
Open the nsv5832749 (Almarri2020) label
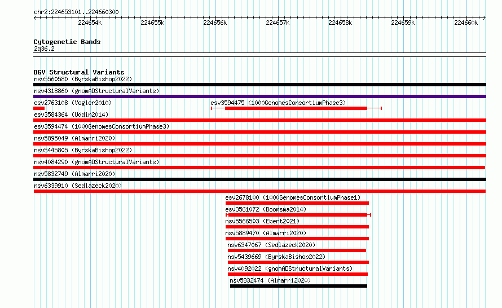pos(74,174)
